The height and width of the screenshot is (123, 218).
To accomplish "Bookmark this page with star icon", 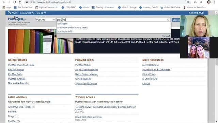I will pyautogui.click(x=188, y=2).
